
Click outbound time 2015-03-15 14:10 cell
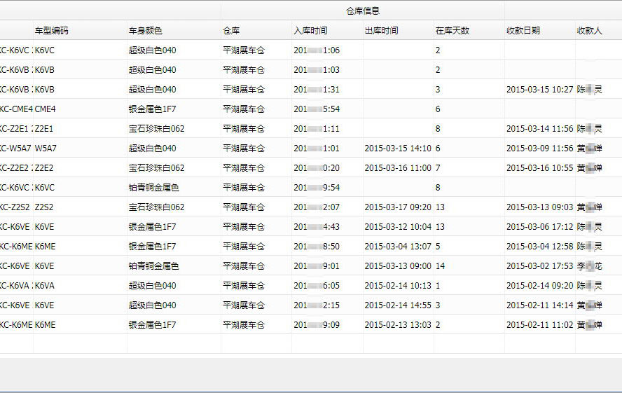pyautogui.click(x=397, y=149)
